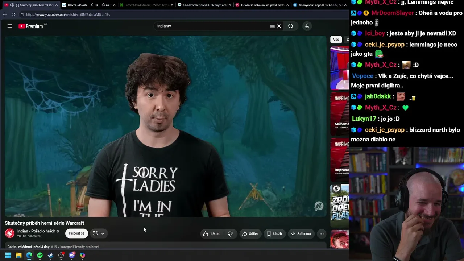Click chat username Lukyn17

364,119
